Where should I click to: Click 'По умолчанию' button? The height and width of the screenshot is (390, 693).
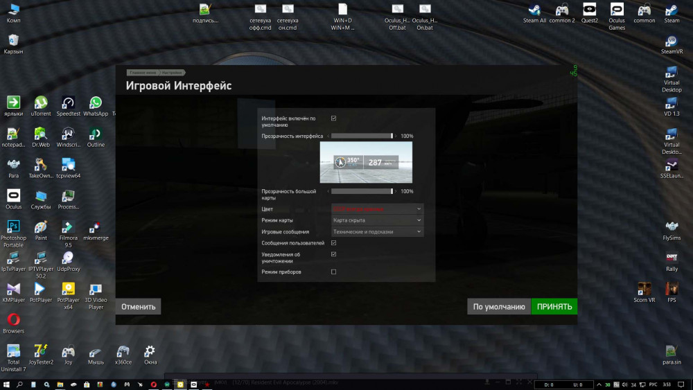click(x=499, y=306)
